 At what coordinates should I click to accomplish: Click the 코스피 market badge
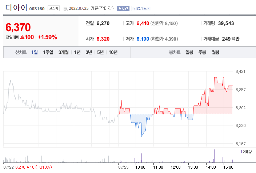(x=53, y=8)
